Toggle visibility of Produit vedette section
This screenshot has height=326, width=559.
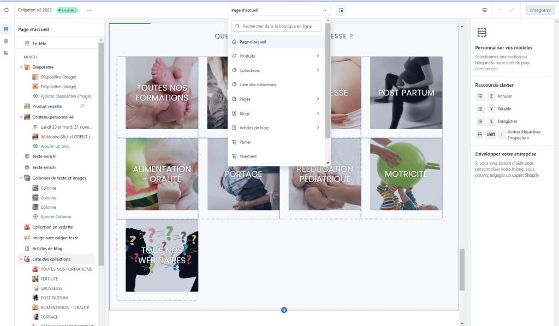tap(82, 106)
